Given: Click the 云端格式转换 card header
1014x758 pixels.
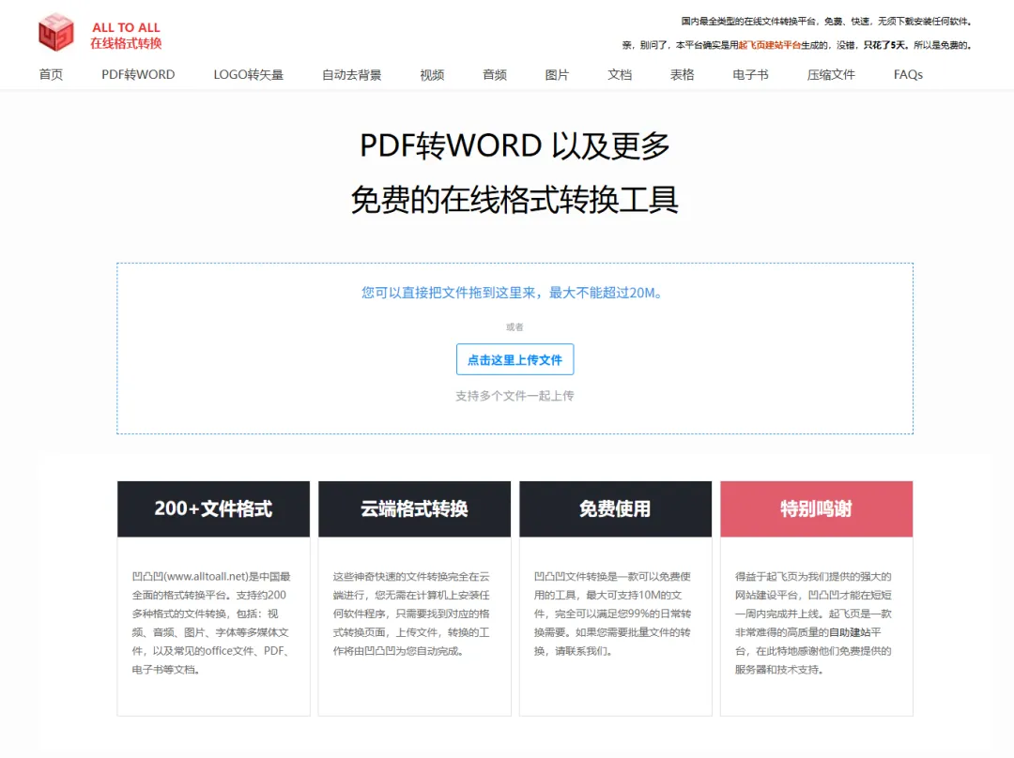Looking at the screenshot, I should tap(415, 508).
